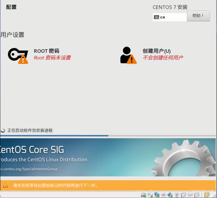The height and width of the screenshot is (198, 217).
Task: Click the '用户设置' section heading
Action: [12, 35]
